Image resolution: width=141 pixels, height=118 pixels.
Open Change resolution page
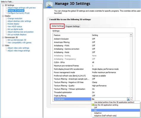click(x=15, y=18)
